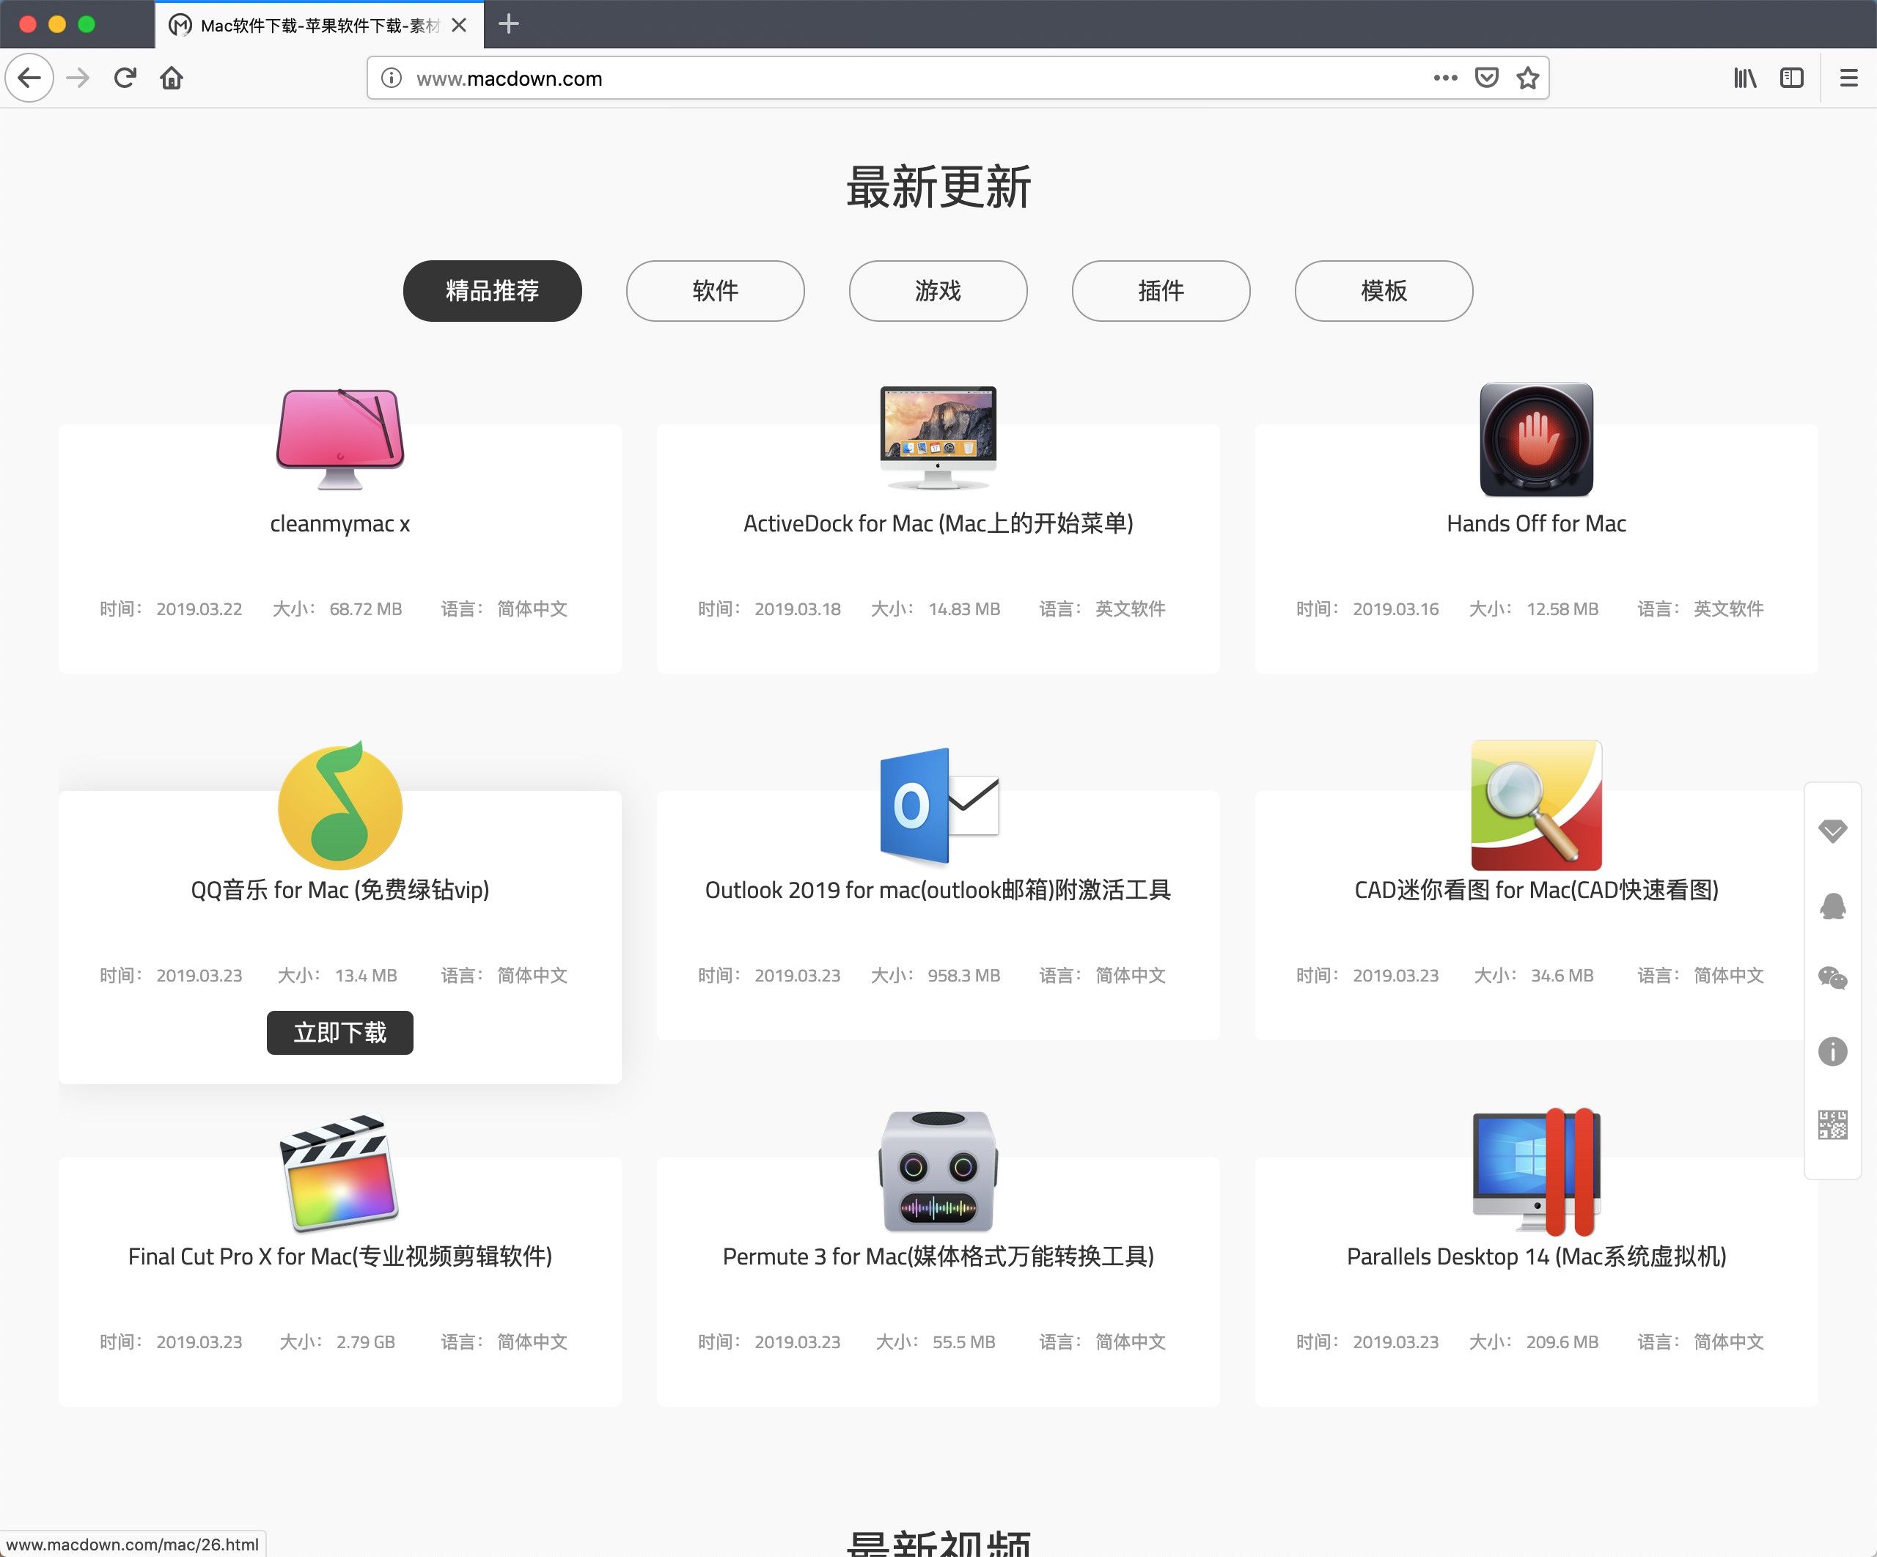Image resolution: width=1877 pixels, height=1557 pixels.
Task: Go back to the previous page
Action: [29, 78]
